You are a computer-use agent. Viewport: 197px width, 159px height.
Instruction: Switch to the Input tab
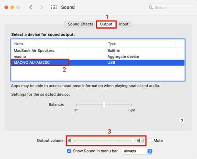point(124,24)
